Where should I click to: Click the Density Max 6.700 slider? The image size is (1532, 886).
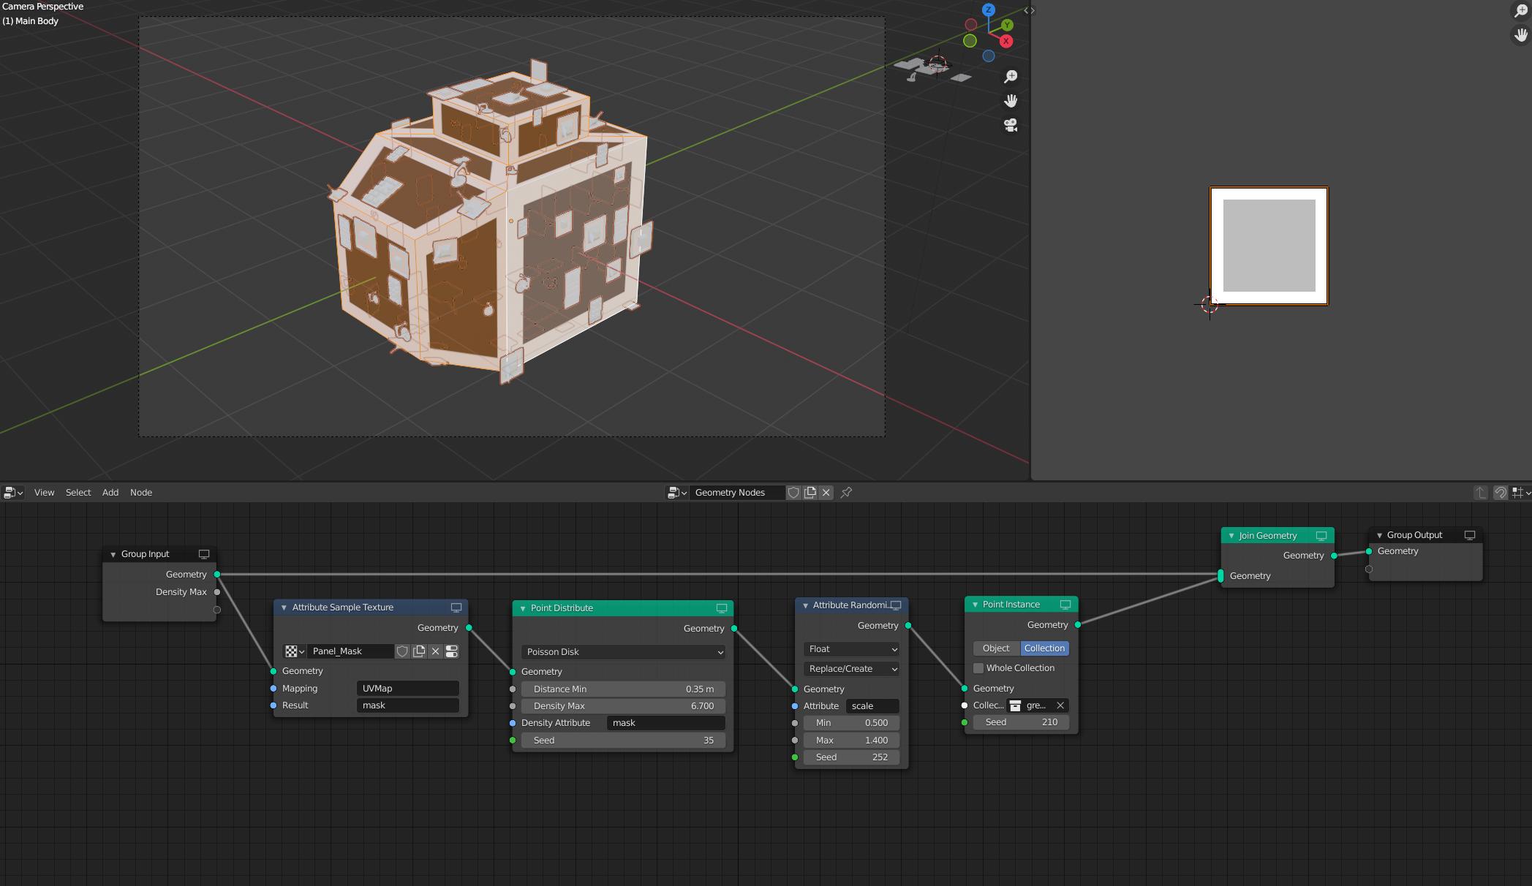click(623, 706)
